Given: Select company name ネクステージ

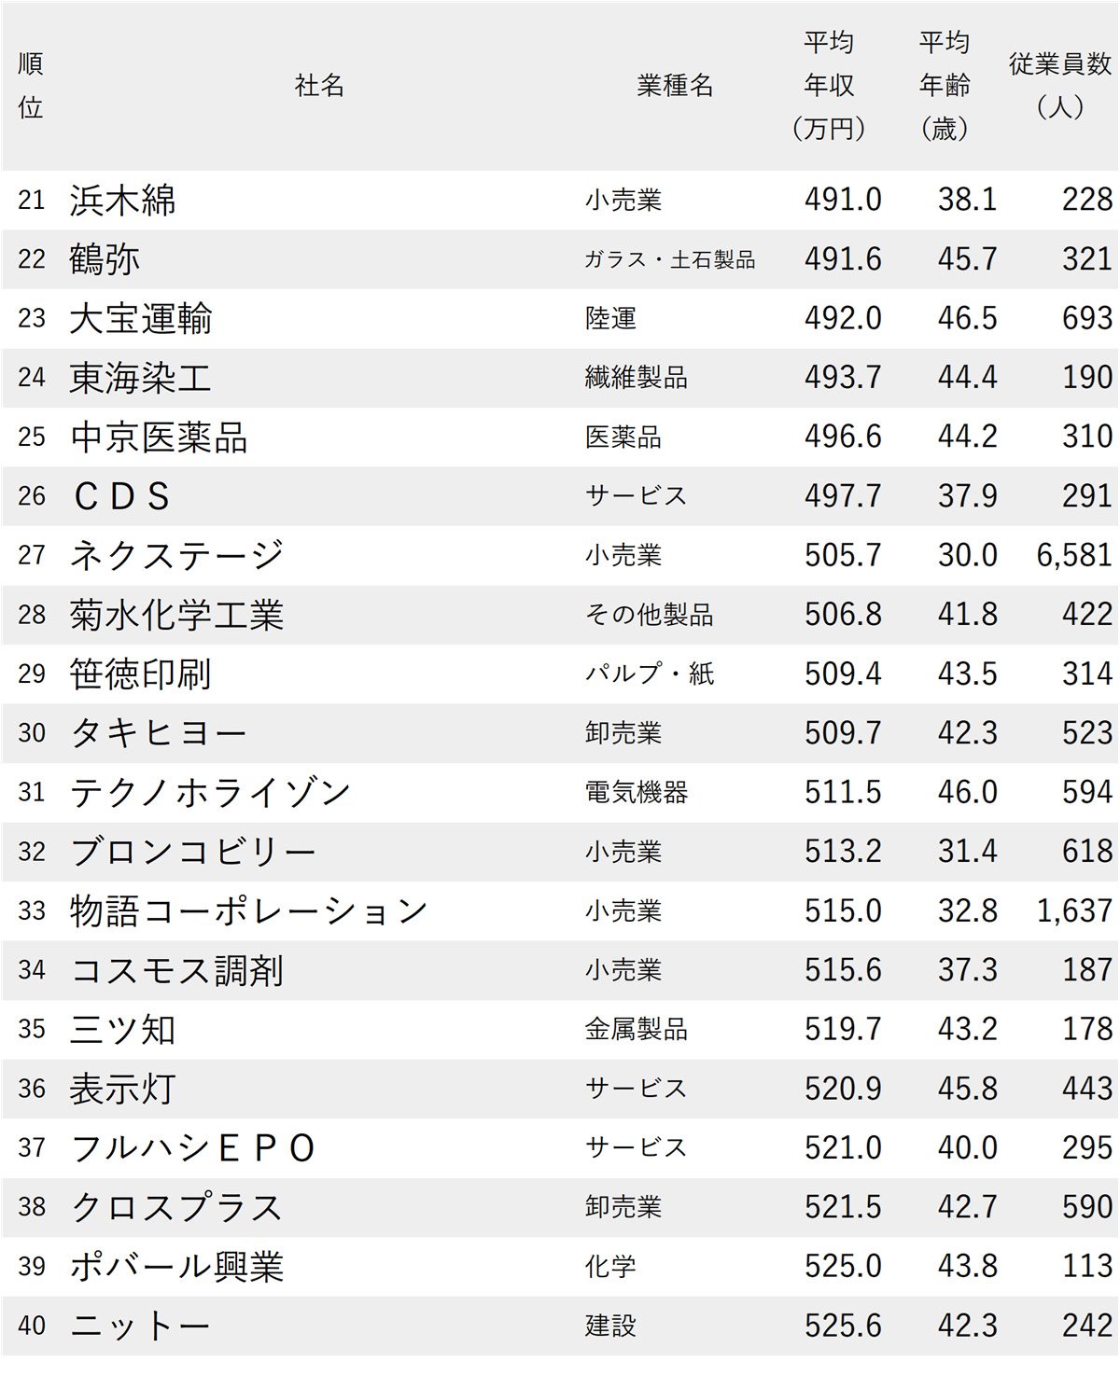Looking at the screenshot, I should [x=176, y=555].
